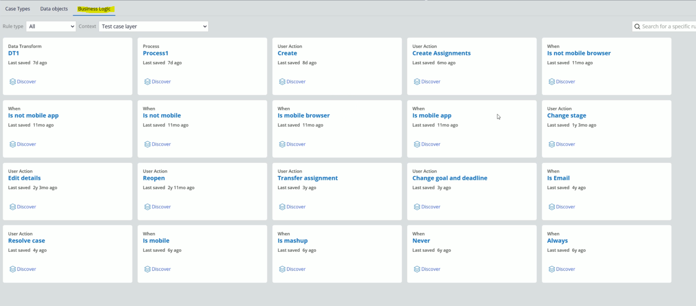Open the Rule type dropdown
This screenshot has height=306, width=696.
pyautogui.click(x=51, y=26)
